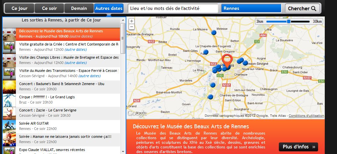Select the Ce jour tab

(x=20, y=8)
